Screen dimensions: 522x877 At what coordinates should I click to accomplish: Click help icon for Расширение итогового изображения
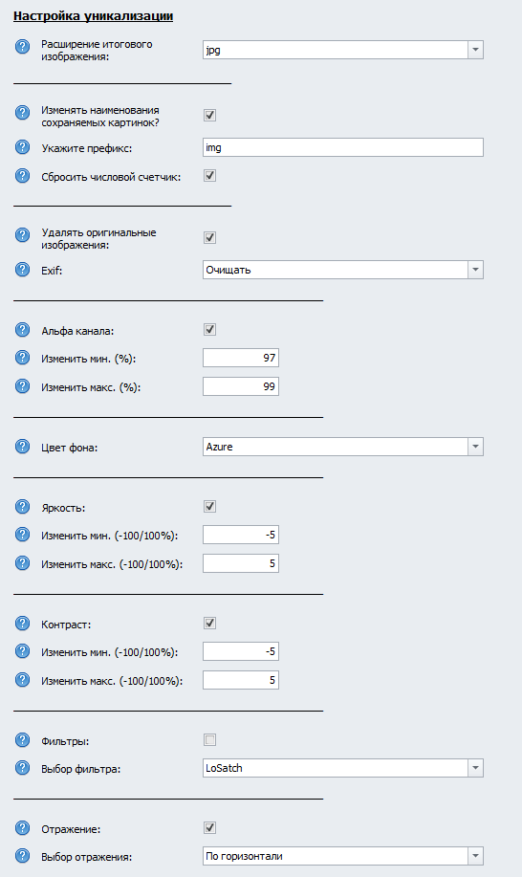tap(22, 47)
